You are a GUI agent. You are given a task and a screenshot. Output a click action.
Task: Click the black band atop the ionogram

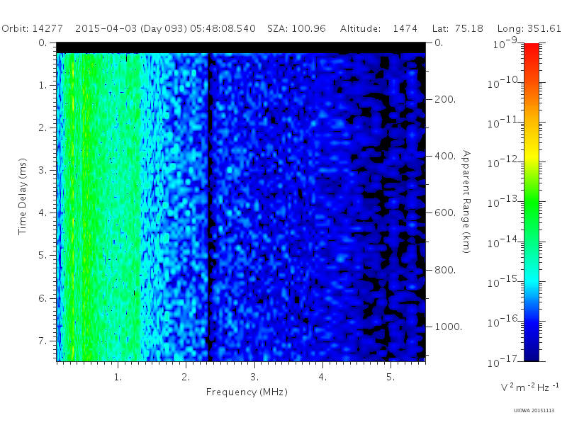point(241,48)
